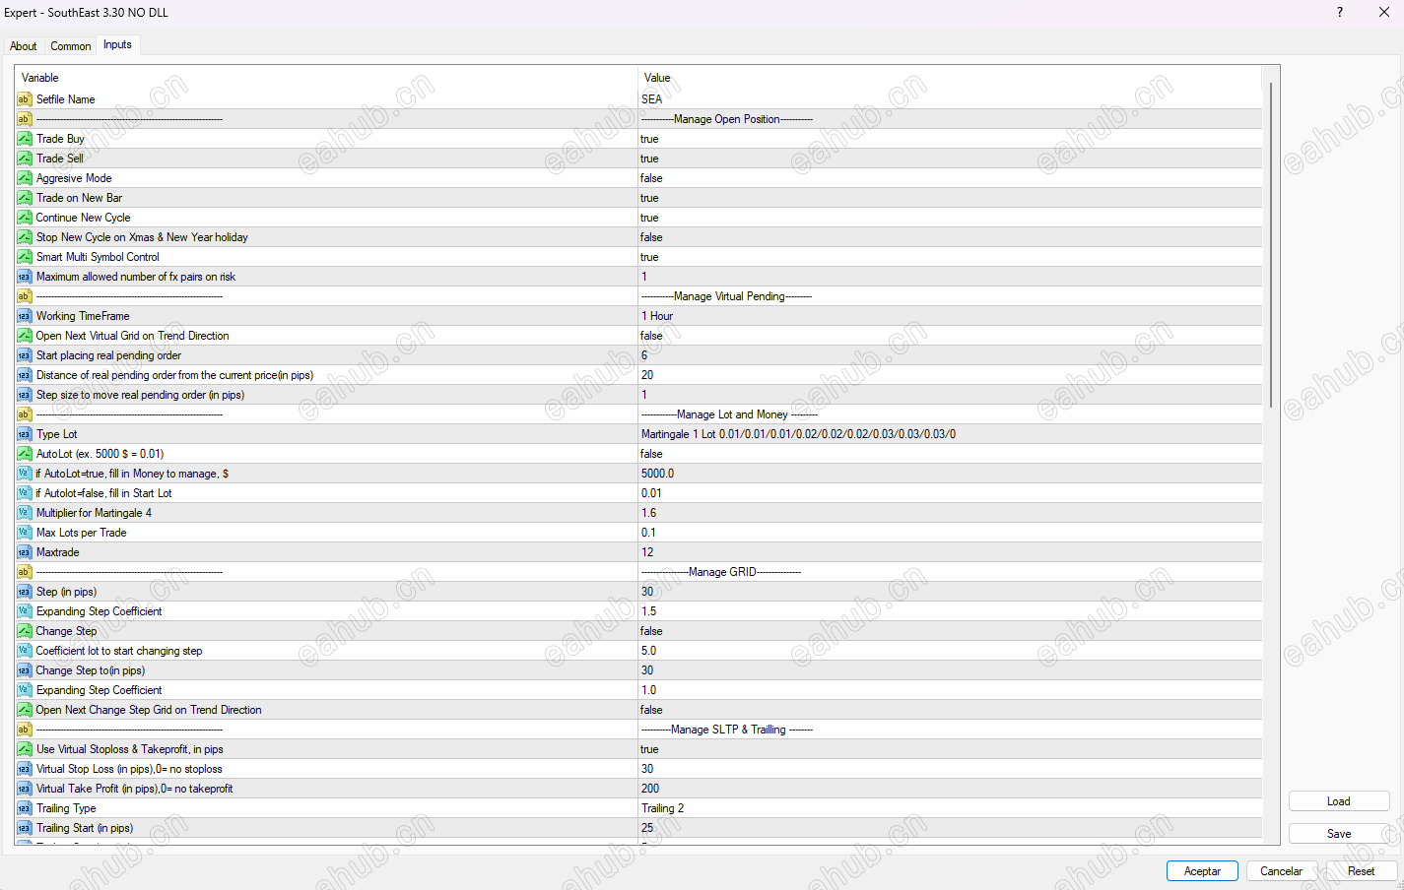Viewport: 1404px width, 890px height.
Task: Click the Start Lot row icon
Action: click(25, 493)
